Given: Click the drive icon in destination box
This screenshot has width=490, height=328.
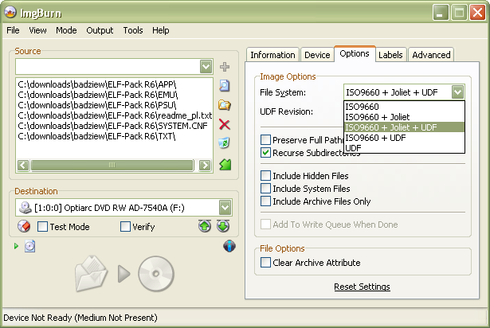Looking at the screenshot, I should coord(25,208).
